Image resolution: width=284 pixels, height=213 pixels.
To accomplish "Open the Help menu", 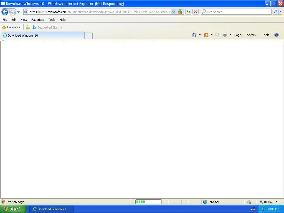I will 63,20.
